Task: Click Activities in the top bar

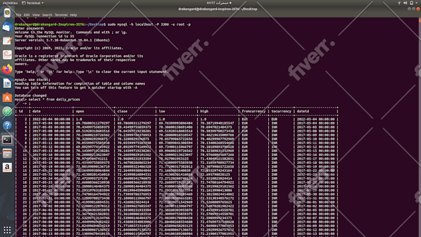Action: (10, 3)
